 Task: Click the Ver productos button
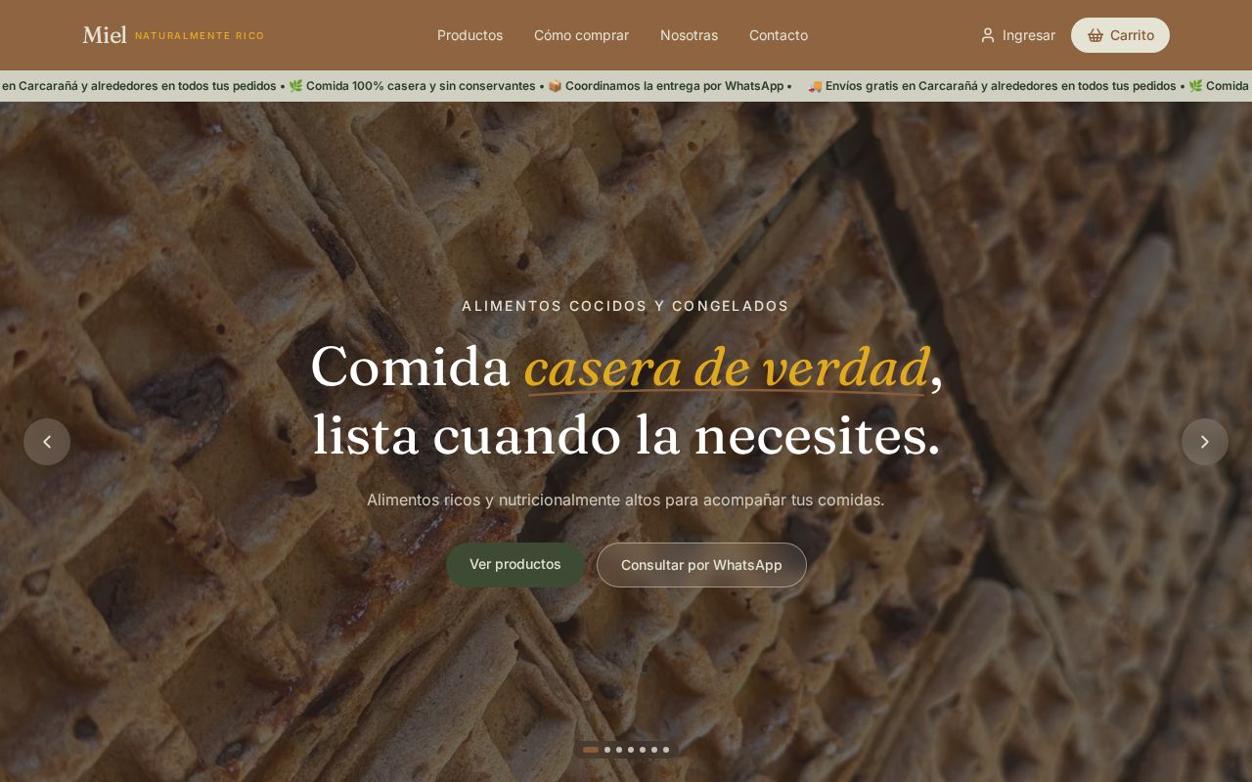(x=515, y=564)
